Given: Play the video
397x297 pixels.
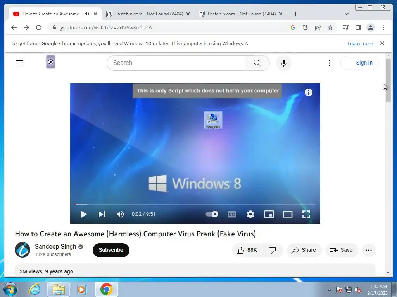Looking at the screenshot, I should tap(84, 214).
